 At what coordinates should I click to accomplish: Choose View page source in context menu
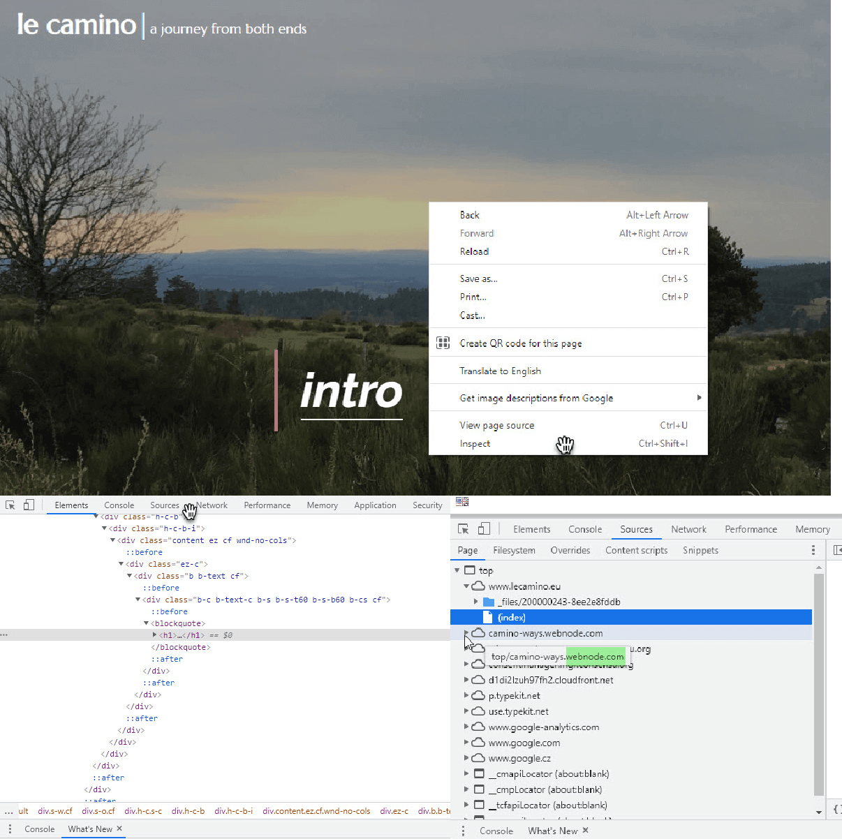pyautogui.click(x=568, y=425)
